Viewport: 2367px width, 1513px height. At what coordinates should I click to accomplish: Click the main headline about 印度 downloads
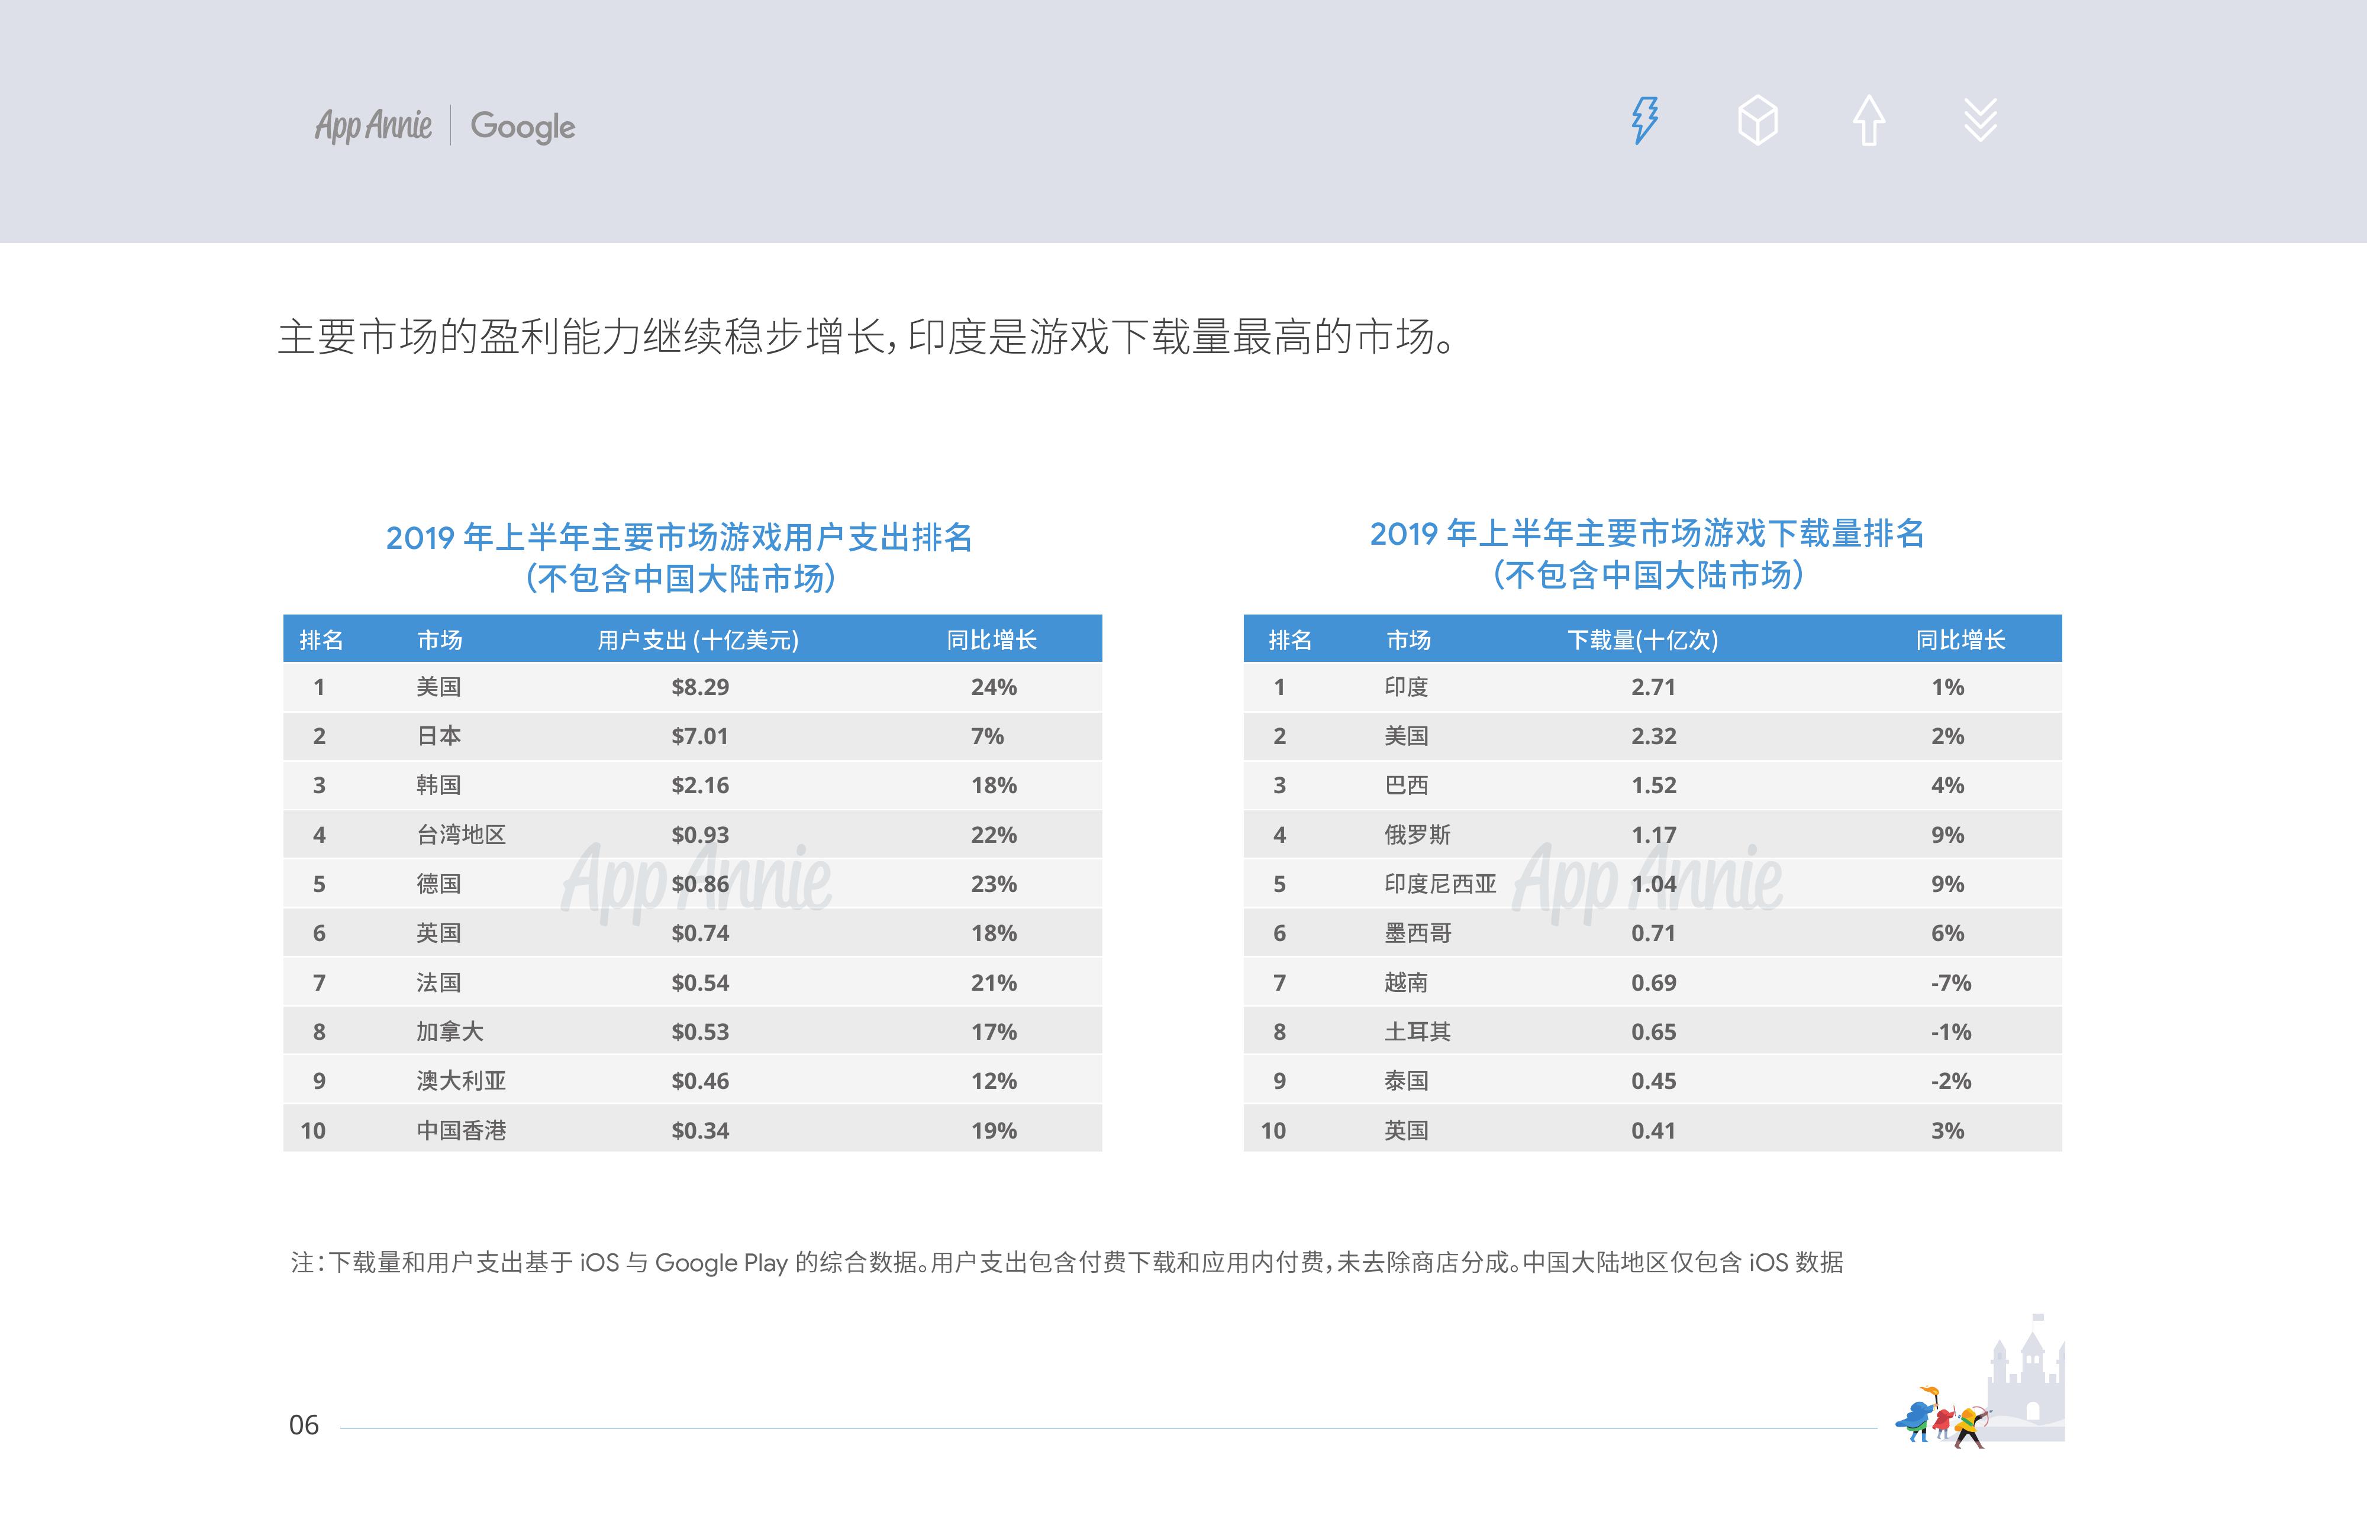click(867, 337)
